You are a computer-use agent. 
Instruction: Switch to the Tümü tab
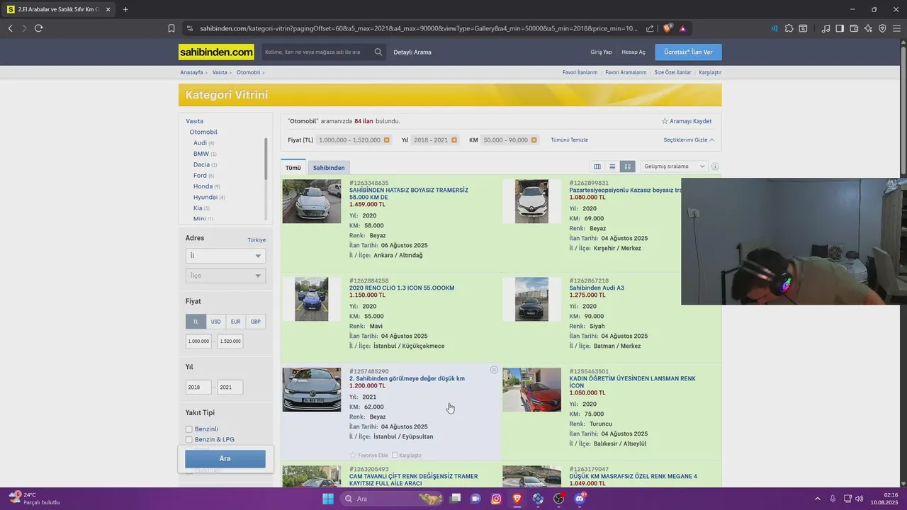point(293,168)
